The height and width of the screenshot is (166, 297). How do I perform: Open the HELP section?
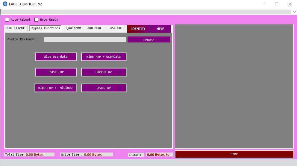160,29
